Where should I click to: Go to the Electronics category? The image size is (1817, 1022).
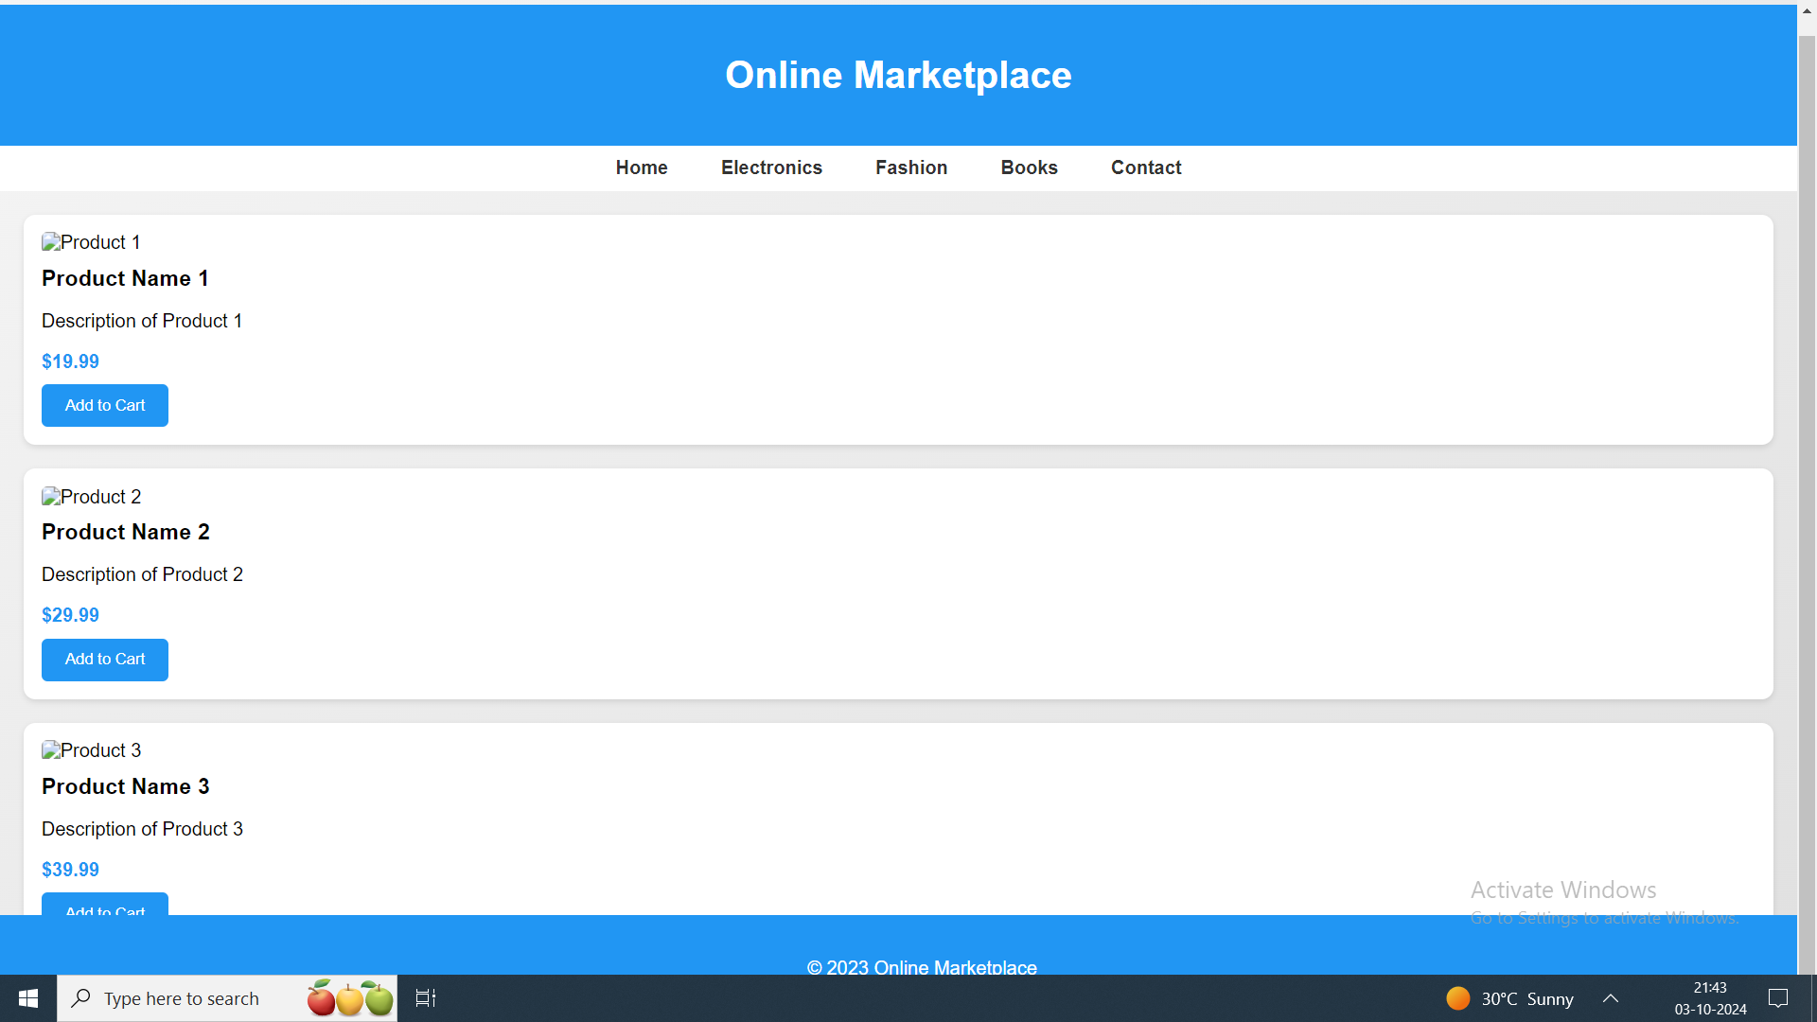[771, 167]
